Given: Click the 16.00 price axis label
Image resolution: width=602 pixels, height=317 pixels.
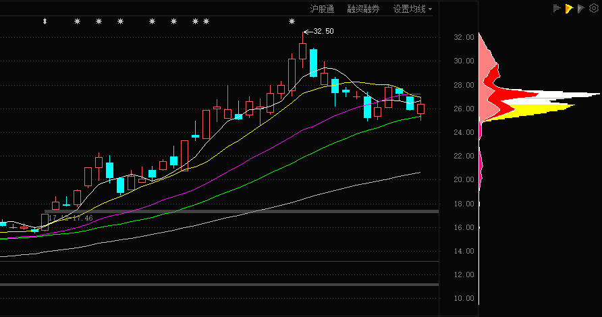Looking at the screenshot, I should pos(464,227).
